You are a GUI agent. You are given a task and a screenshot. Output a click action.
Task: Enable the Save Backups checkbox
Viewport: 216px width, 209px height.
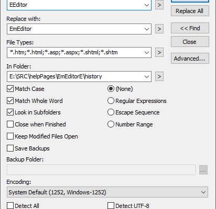(x=10, y=148)
